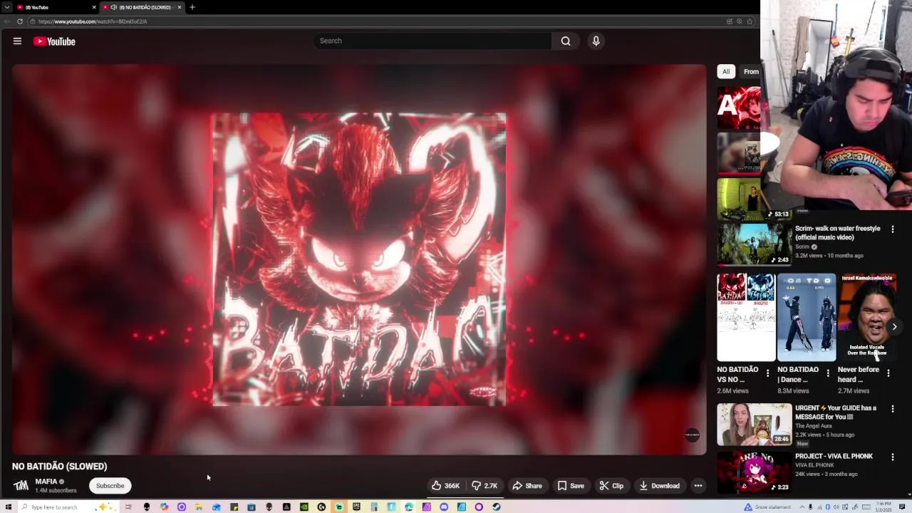Open Discord from the taskbar
The height and width of the screenshot is (513, 912).
(x=444, y=507)
